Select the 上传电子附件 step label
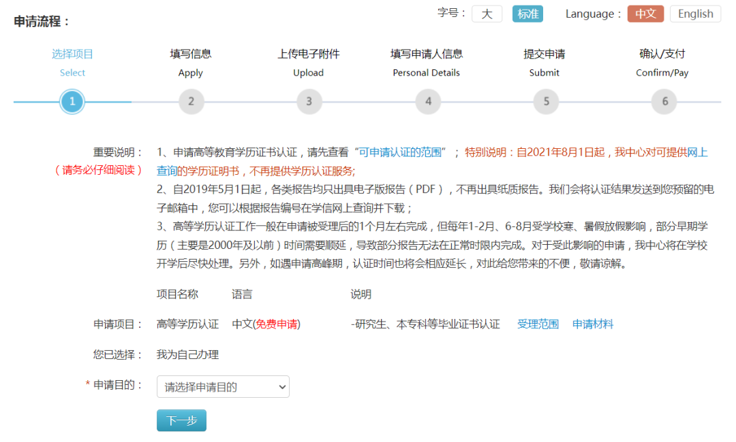 309,54
